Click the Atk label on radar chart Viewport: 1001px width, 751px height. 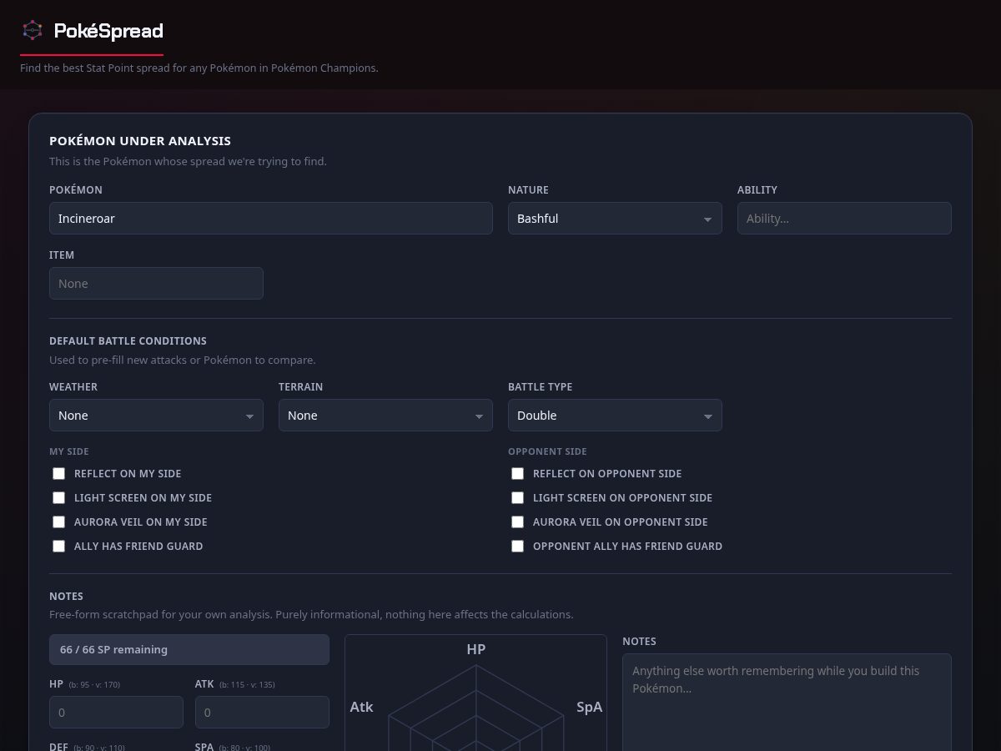[361, 707]
